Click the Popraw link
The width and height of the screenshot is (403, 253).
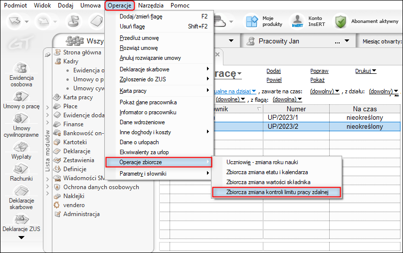(x=319, y=71)
